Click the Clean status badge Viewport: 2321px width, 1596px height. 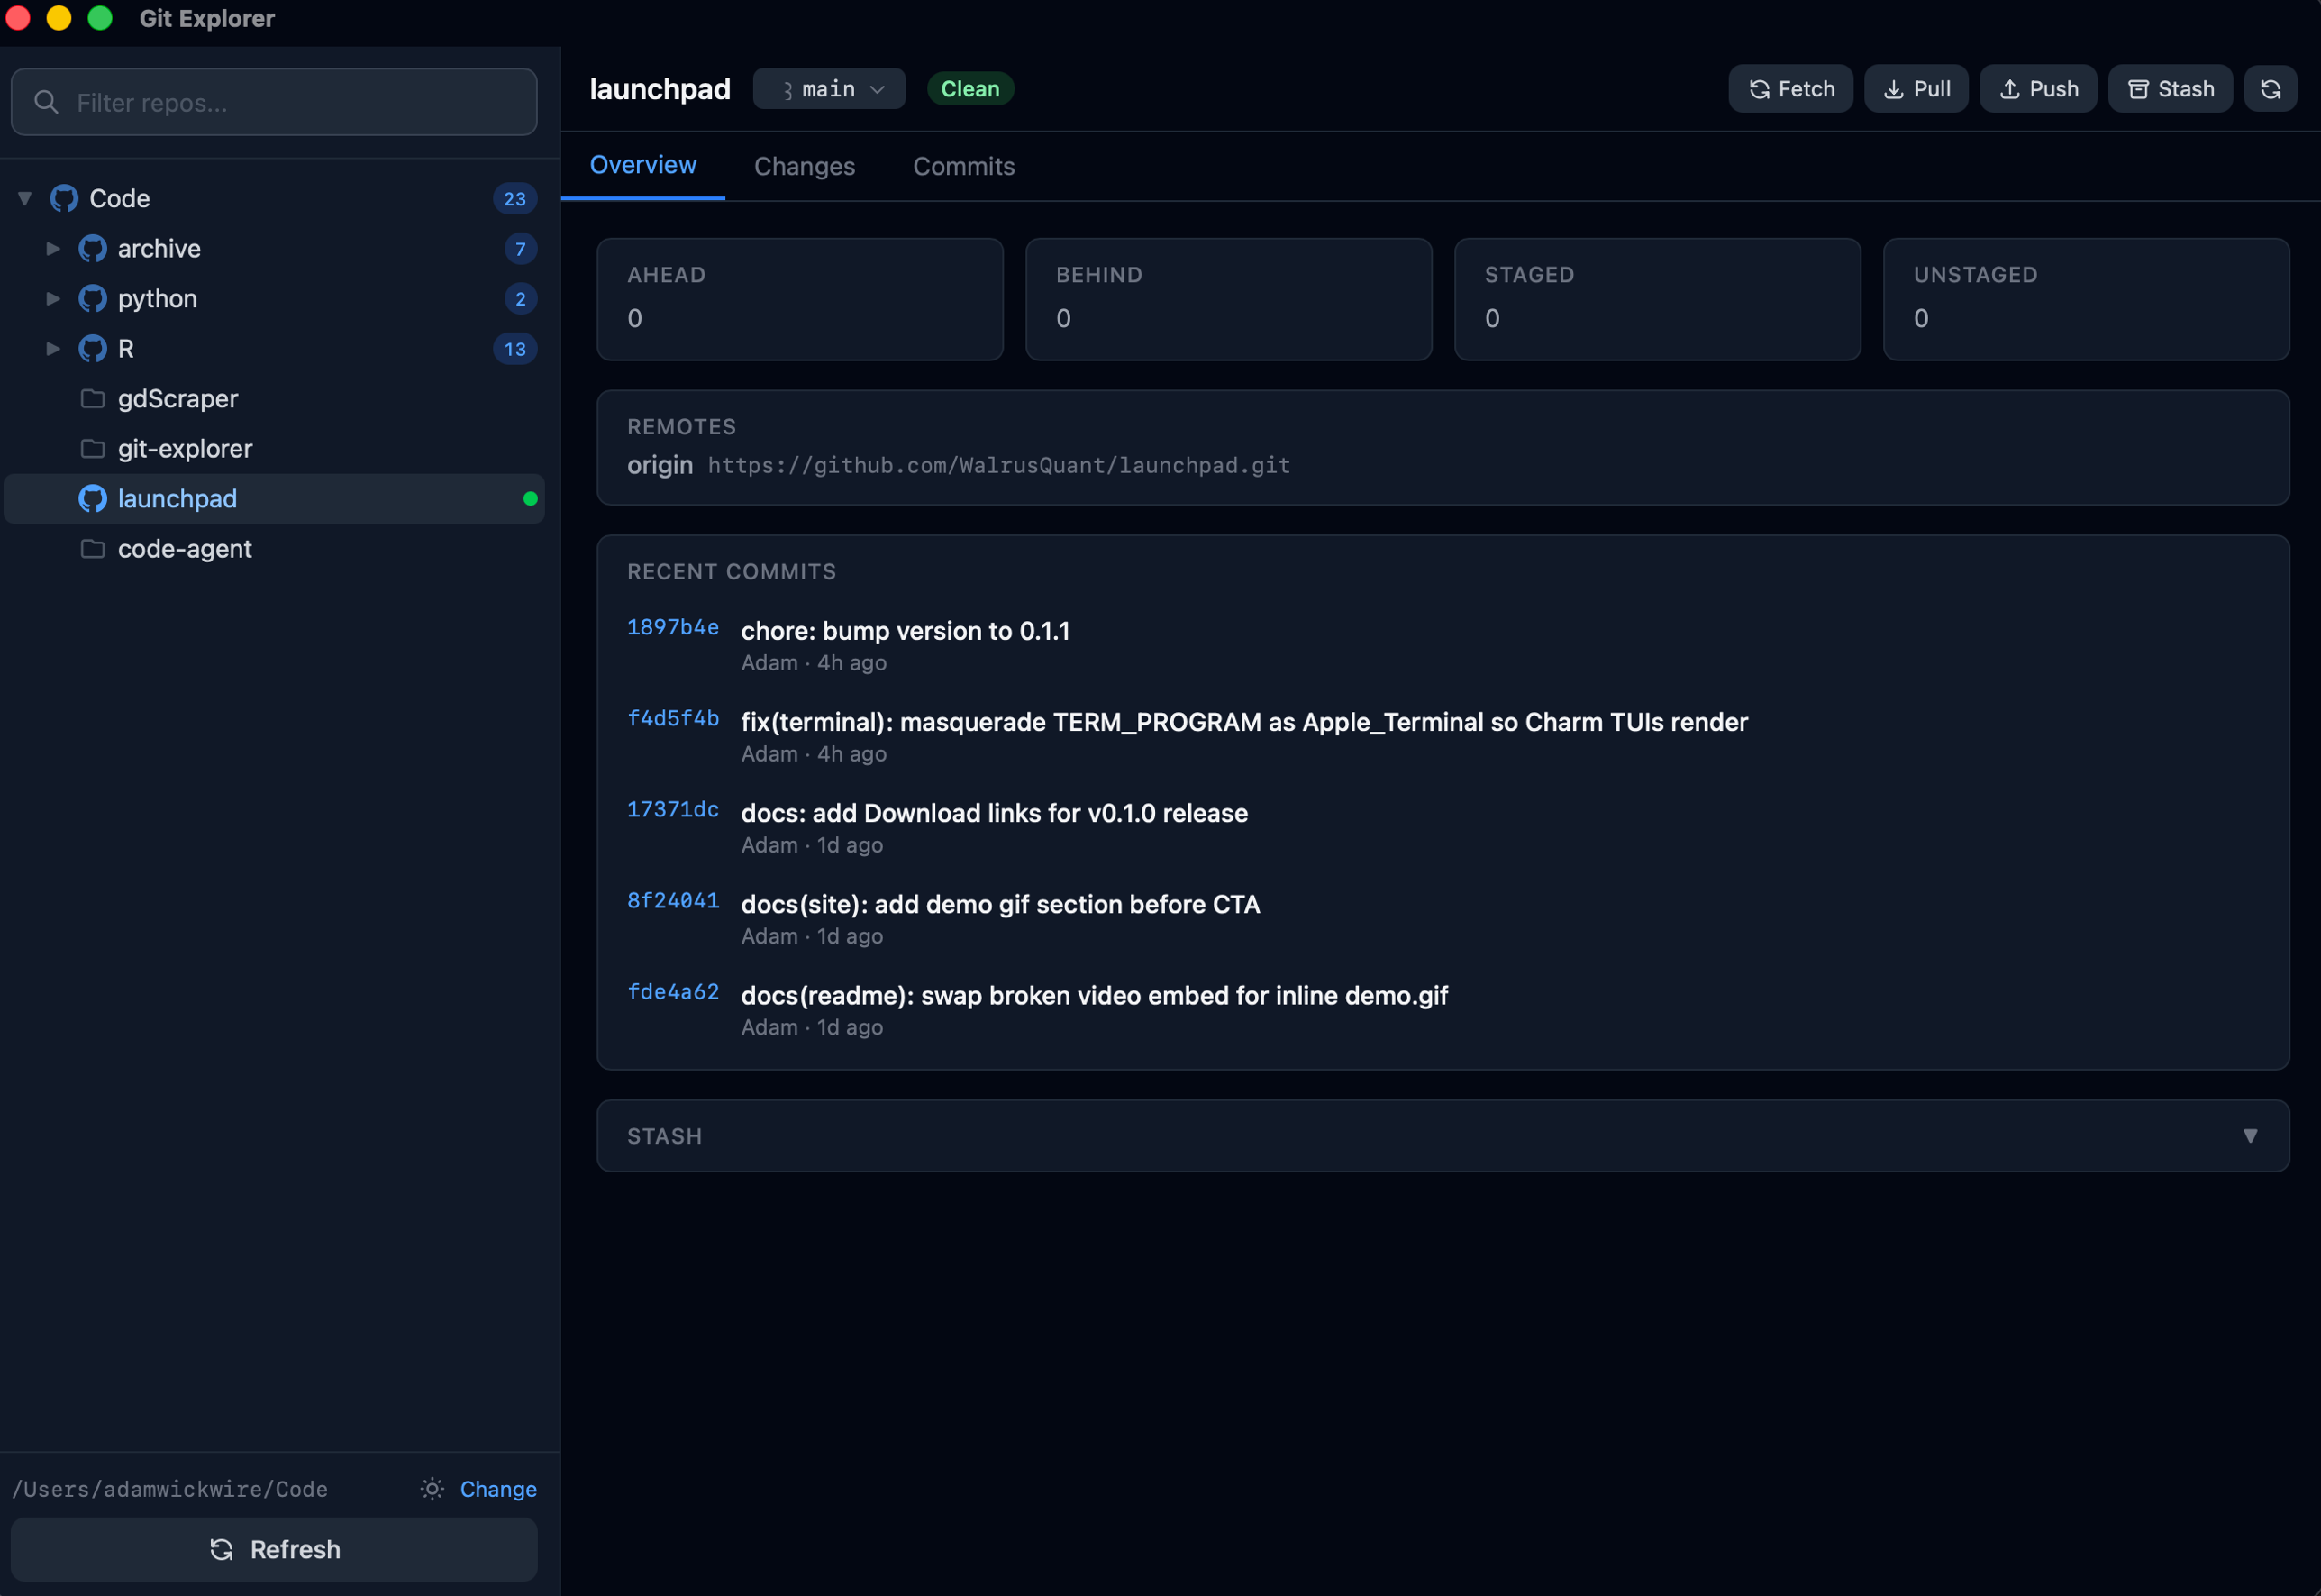pos(969,89)
